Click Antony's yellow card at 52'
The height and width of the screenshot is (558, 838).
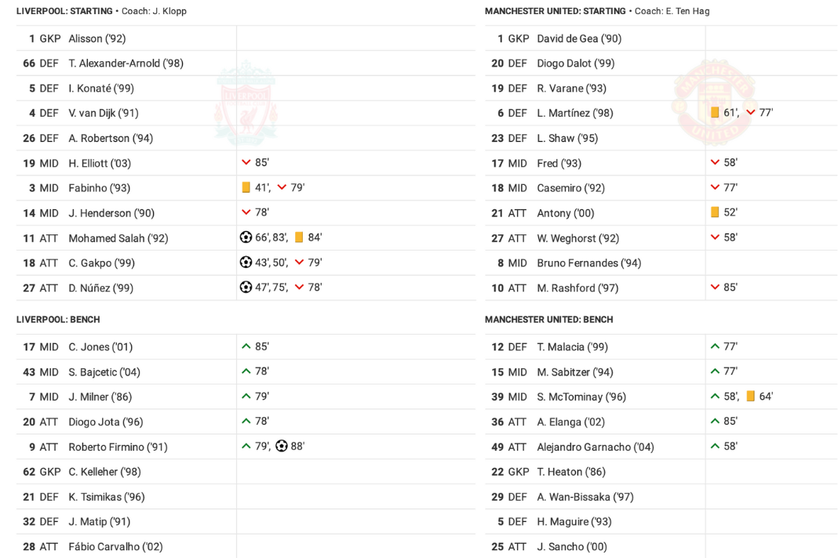click(x=715, y=212)
